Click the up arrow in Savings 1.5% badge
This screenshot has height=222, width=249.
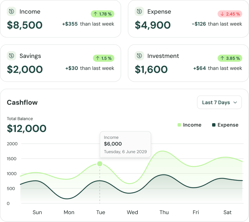97,58
